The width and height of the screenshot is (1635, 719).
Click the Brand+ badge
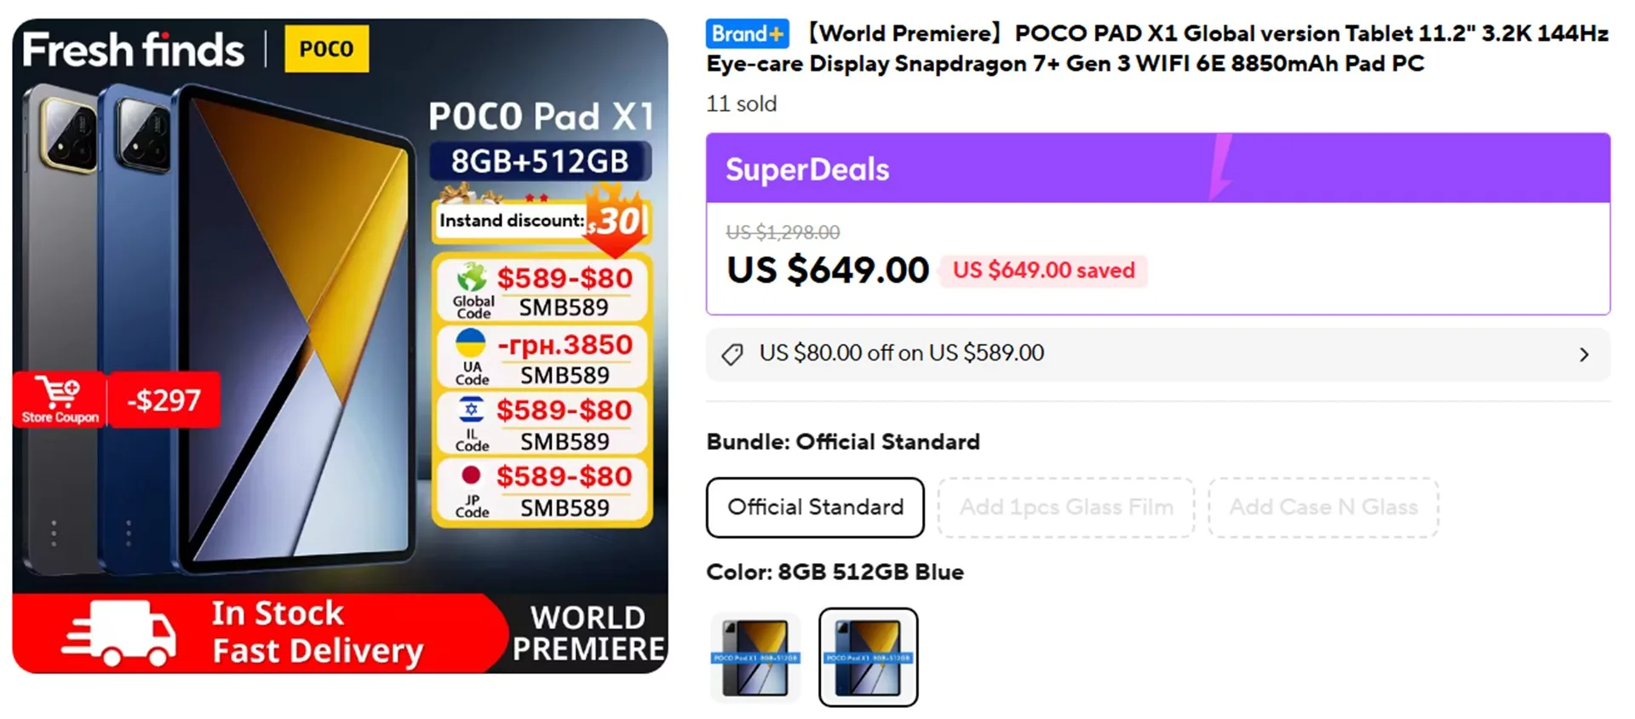(747, 34)
